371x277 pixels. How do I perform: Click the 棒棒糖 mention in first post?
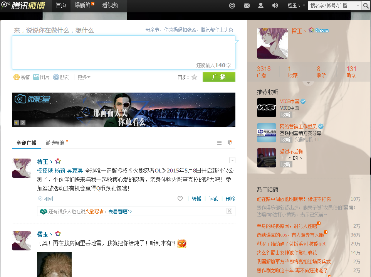click(45, 171)
